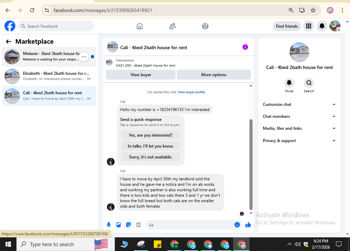Open the Windows Start menu
Viewport: 350px width, 251px height.
[x=8, y=244]
